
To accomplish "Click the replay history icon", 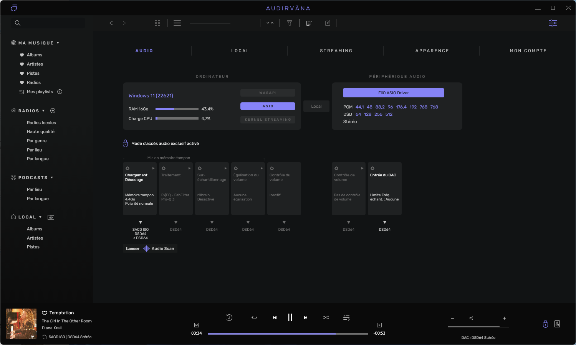I will 229,317.
